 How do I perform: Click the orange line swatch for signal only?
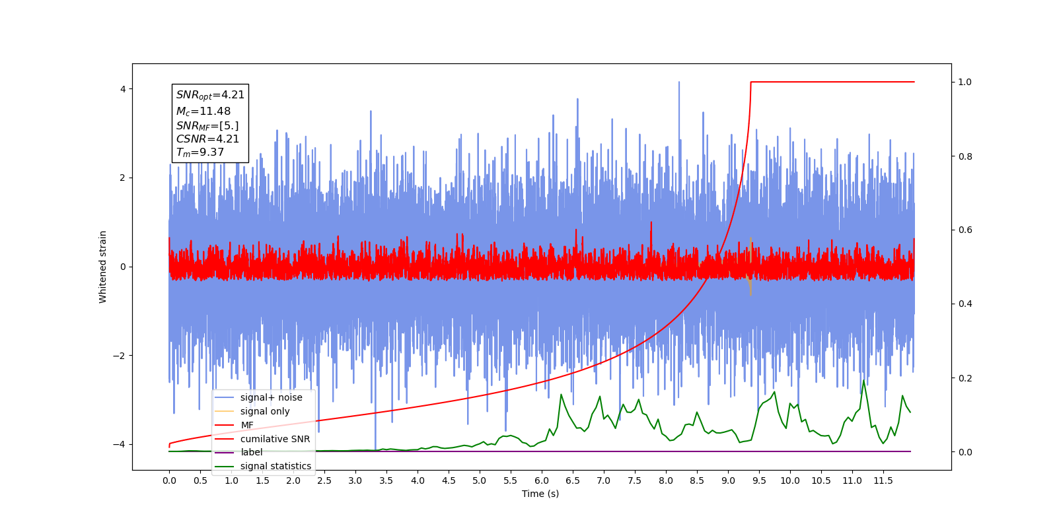pos(225,411)
